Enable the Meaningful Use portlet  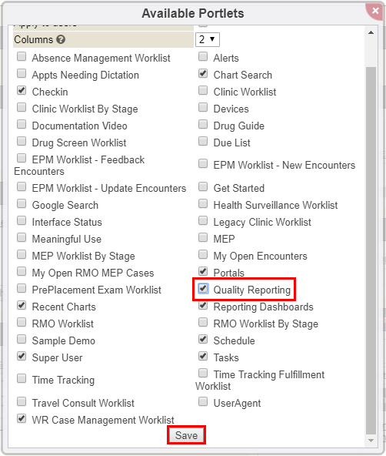click(x=22, y=237)
